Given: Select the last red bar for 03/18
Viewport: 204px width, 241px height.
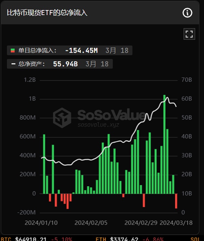Looking at the screenshot, I should [x=176, y=201].
